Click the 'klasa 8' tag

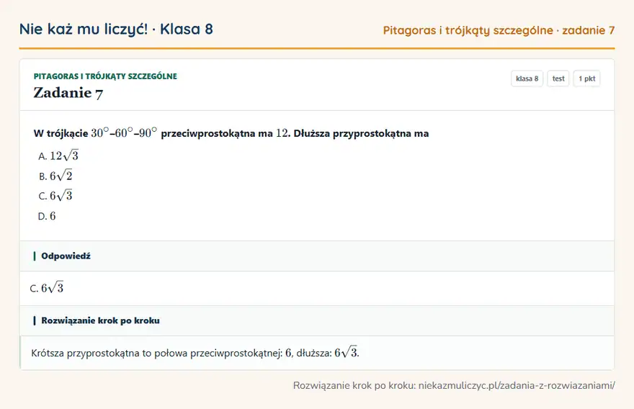tap(527, 78)
